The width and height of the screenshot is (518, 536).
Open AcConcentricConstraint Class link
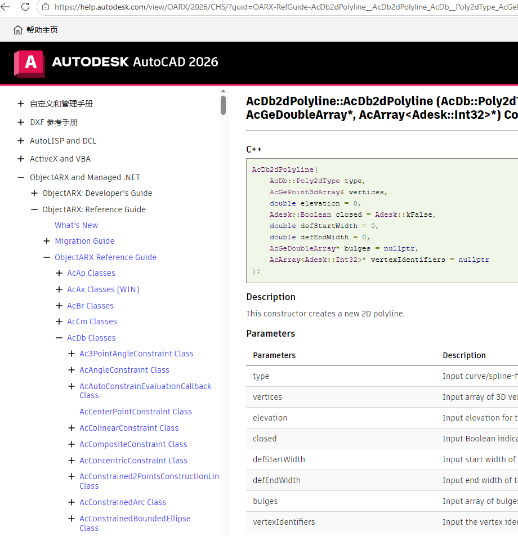(x=133, y=461)
